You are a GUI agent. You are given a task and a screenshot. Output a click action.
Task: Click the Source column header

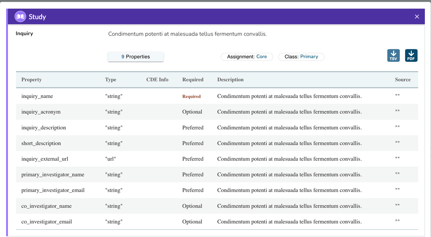(403, 79)
